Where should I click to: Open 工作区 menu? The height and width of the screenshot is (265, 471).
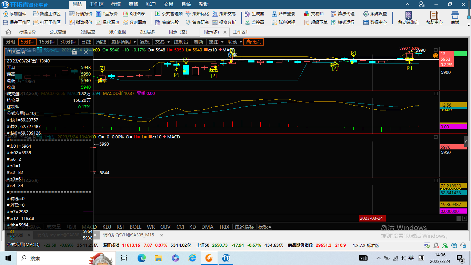tap(96, 4)
